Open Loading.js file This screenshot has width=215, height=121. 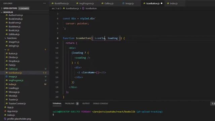click(13, 88)
